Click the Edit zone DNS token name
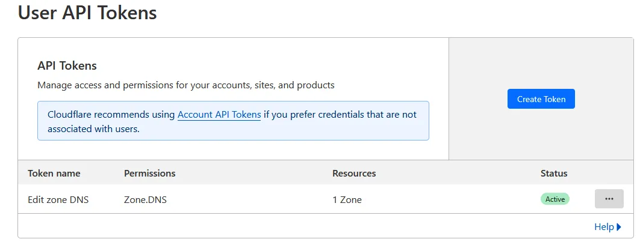The height and width of the screenshot is (242, 637). pos(58,199)
